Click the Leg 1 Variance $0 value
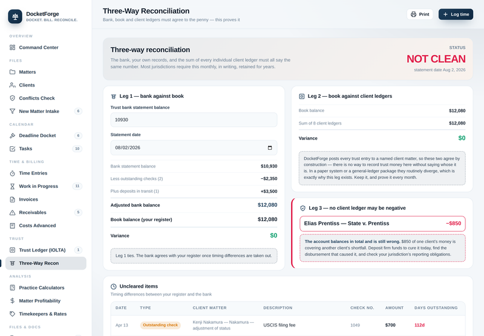The height and width of the screenshot is (336, 484). coord(273,236)
